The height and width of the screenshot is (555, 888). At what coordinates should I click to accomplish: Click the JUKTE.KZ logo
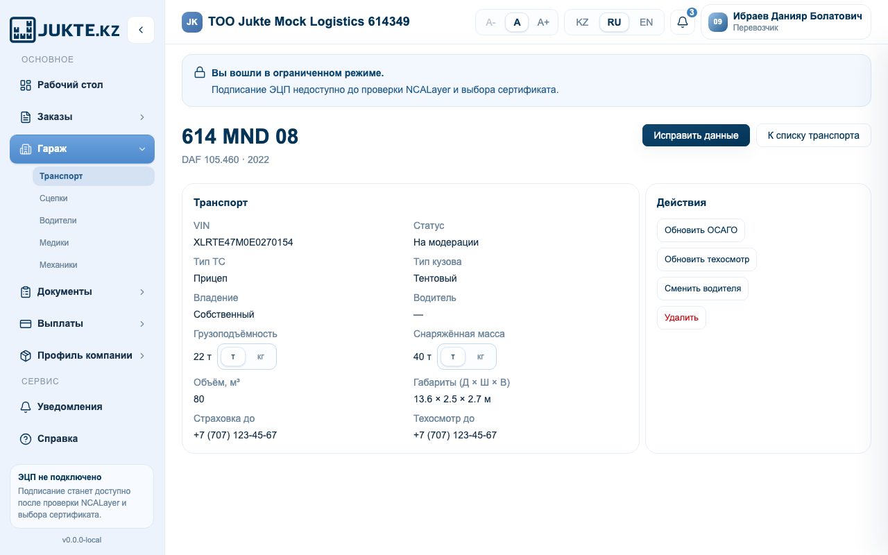coord(65,30)
